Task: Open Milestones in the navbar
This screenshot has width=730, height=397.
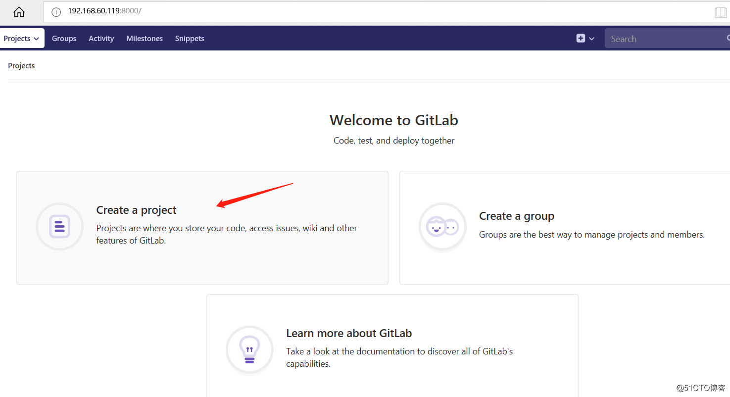Action: pyautogui.click(x=145, y=38)
